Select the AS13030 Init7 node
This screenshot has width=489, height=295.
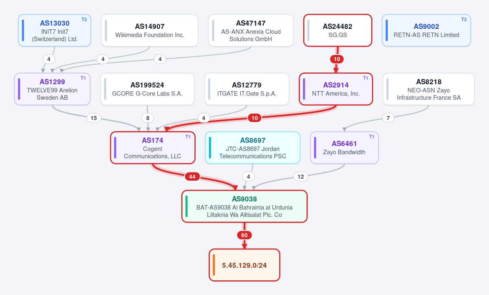pos(55,31)
